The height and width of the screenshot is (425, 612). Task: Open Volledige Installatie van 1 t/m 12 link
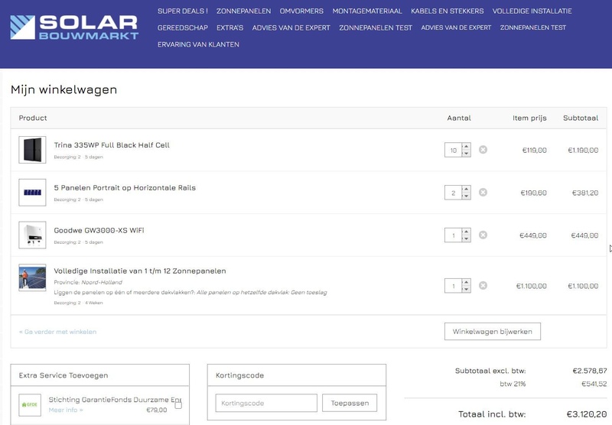(x=140, y=271)
